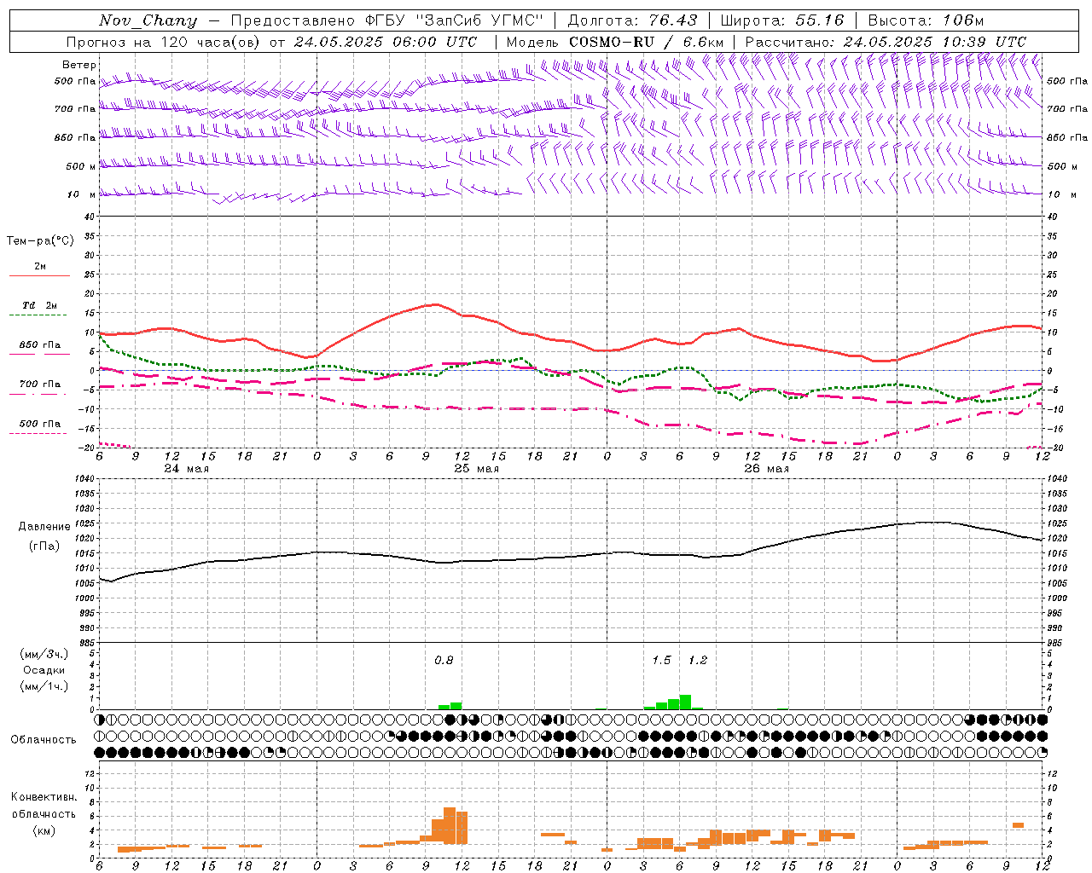Screen dimensions: 1092x873
Task: Click the station name Nov_Chany in the header
Action: point(148,20)
